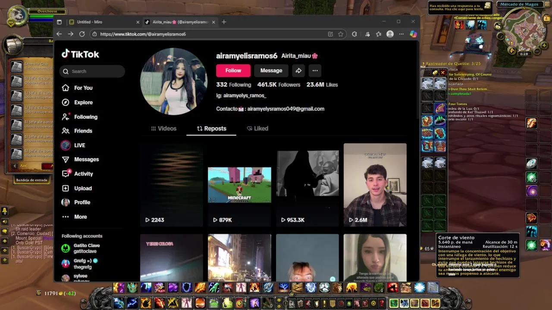The image size is (552, 310).
Task: Click the minimap clock showing 6:28
Action: click(524, 54)
